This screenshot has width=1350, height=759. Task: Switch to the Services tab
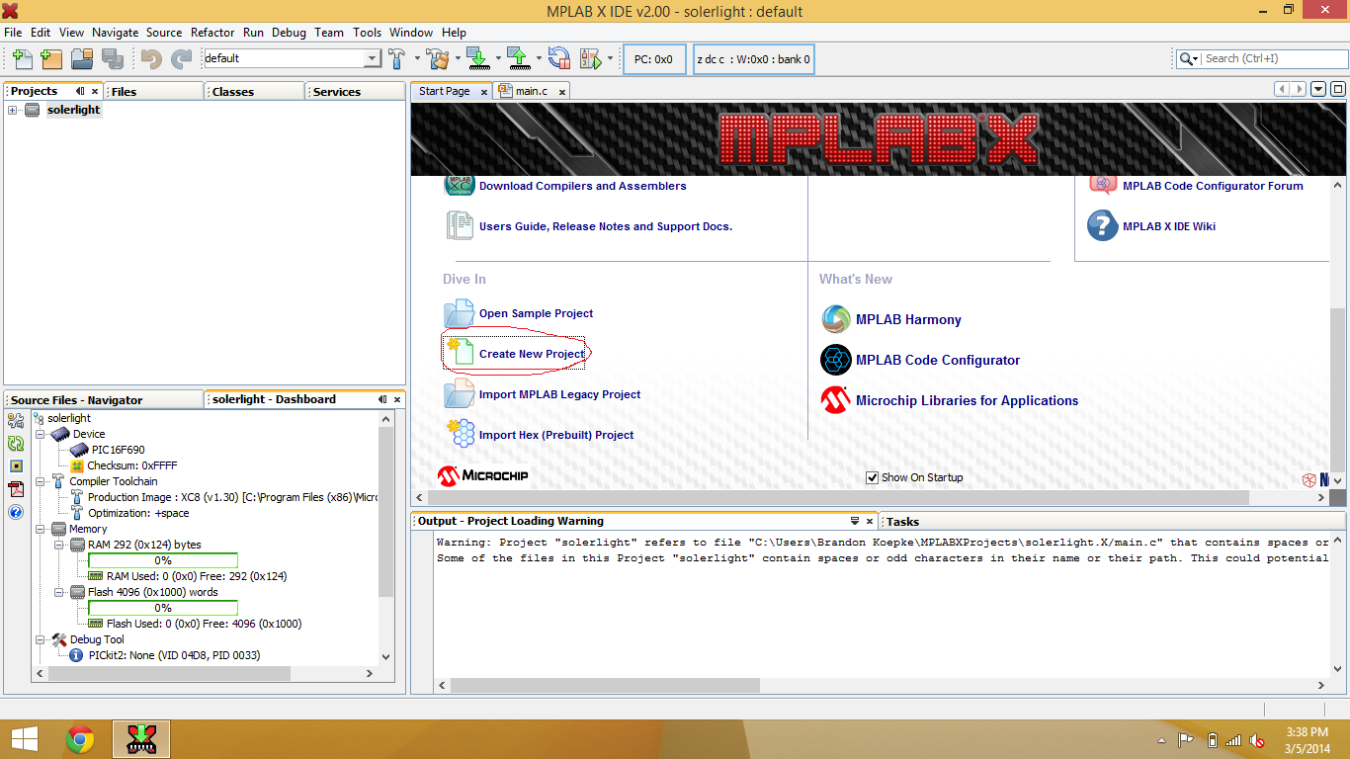(x=356, y=91)
